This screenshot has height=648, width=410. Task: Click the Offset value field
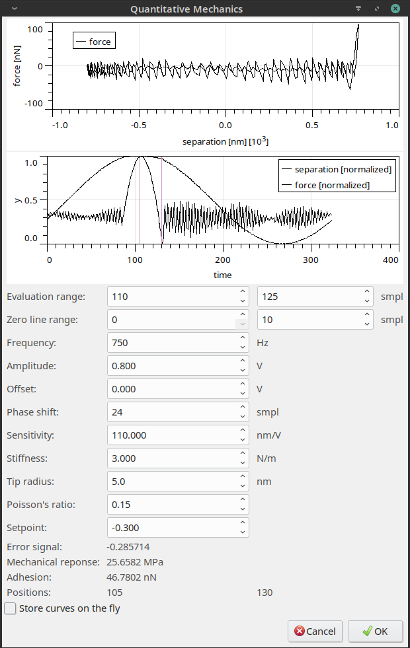click(172, 389)
